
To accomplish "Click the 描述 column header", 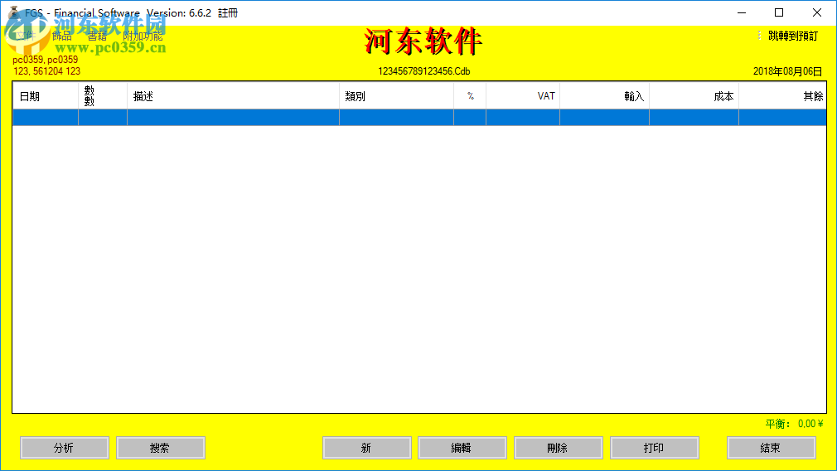I will coord(233,96).
